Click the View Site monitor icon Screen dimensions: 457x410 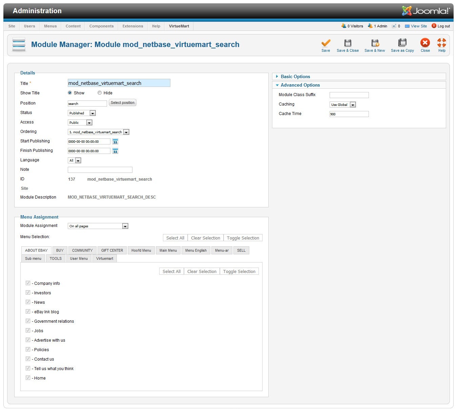pyautogui.click(x=407, y=26)
